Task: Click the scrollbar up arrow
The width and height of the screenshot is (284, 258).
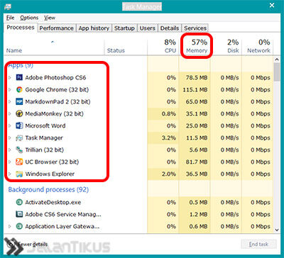Action: click(x=277, y=60)
